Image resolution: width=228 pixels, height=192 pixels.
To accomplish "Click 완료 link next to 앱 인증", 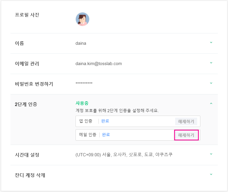I will (105, 121).
